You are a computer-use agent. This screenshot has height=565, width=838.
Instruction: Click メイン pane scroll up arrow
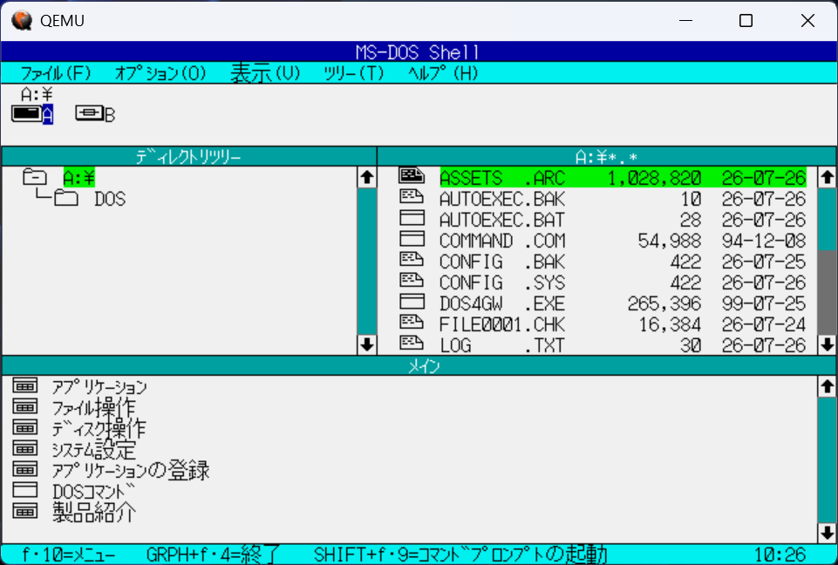(827, 386)
